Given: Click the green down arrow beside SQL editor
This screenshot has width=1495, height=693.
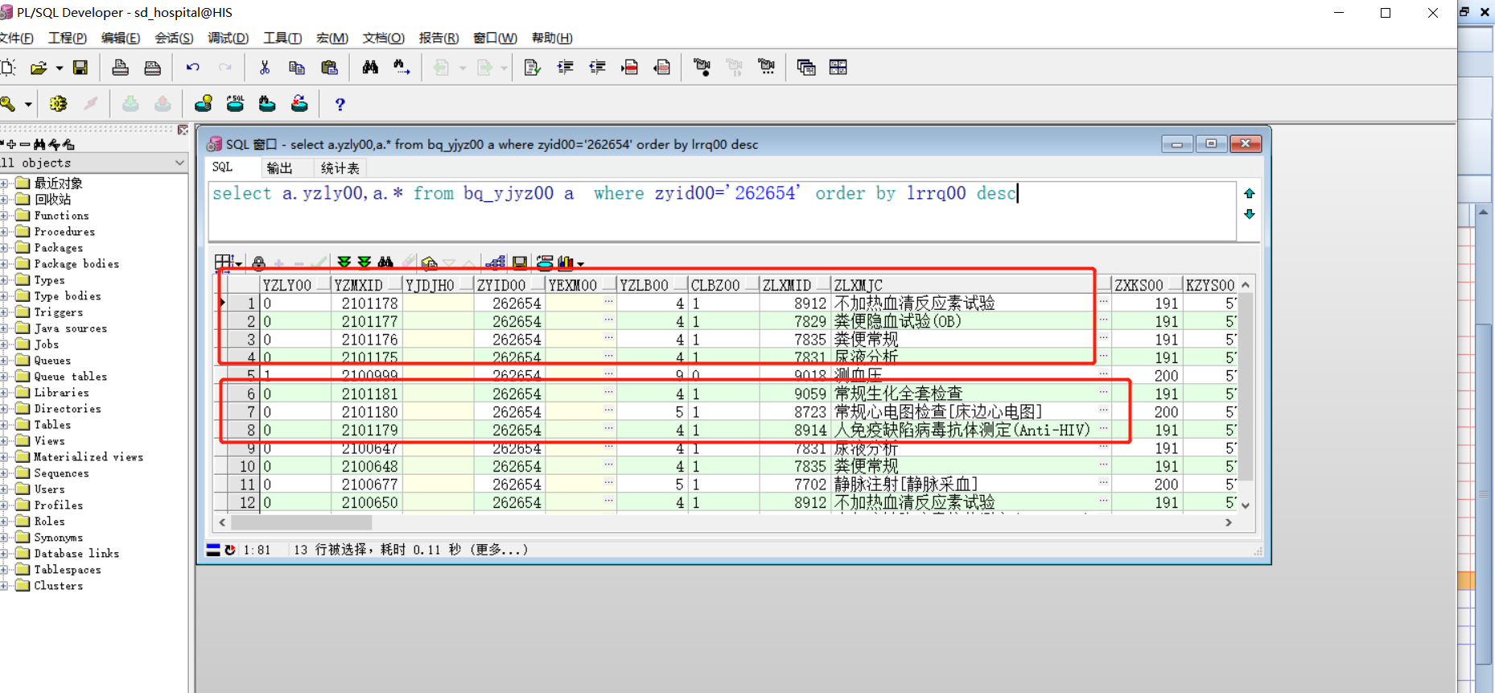Looking at the screenshot, I should 1250,214.
